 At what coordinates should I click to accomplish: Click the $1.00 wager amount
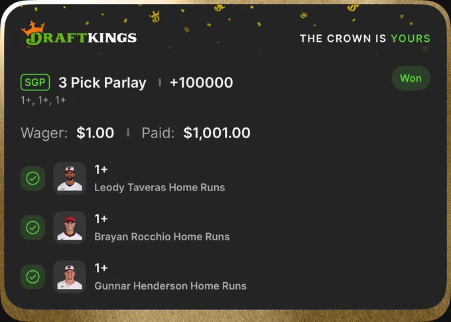click(96, 133)
